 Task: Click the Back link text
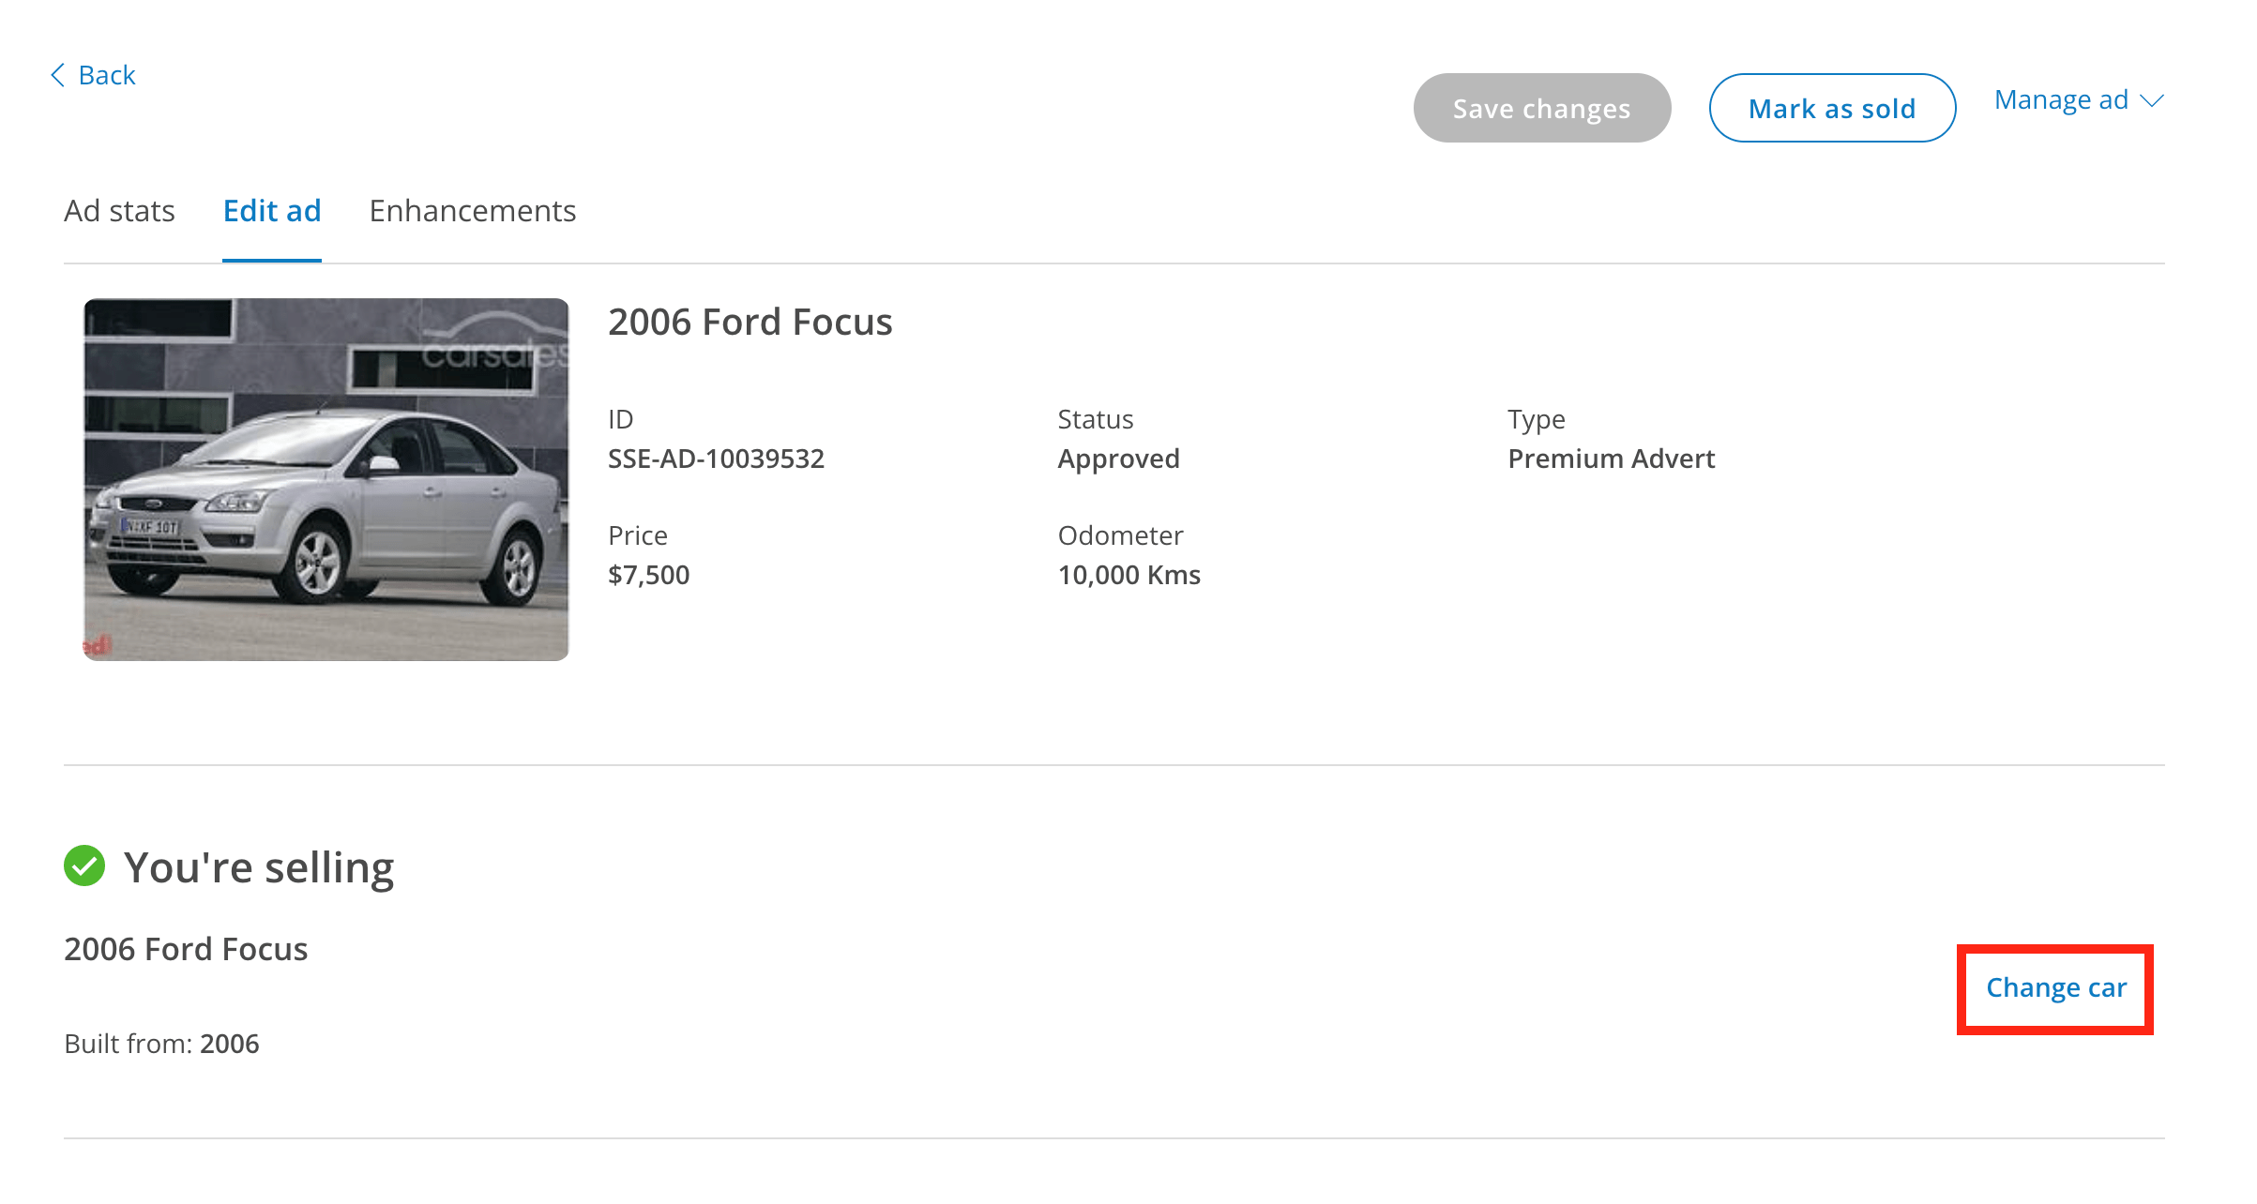pos(106,75)
